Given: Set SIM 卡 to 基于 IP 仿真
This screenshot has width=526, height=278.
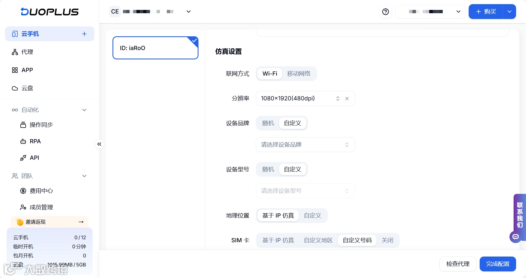Looking at the screenshot, I should [278, 240].
